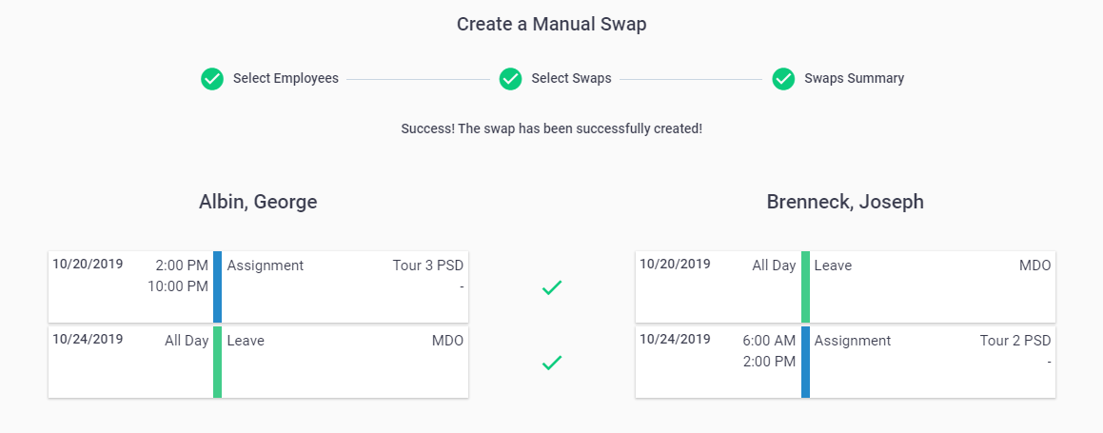Open George's 10/24/2019 All Day leave card

258,362
